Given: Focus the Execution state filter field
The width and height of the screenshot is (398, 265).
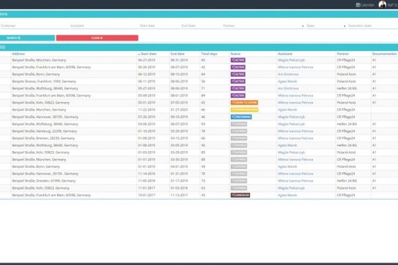Looking at the screenshot, I should coord(373,26).
